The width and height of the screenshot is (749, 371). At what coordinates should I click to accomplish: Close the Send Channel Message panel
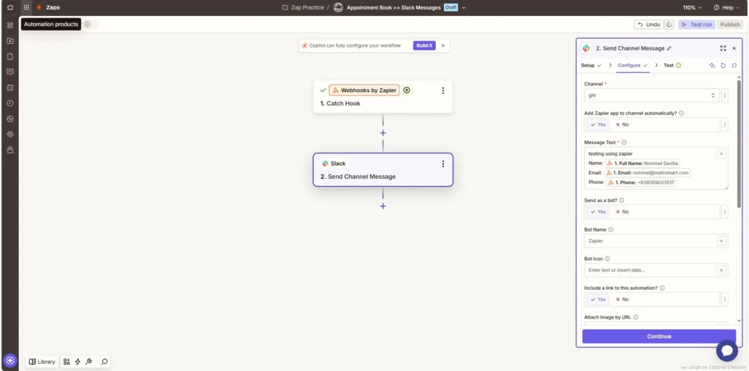(x=734, y=48)
